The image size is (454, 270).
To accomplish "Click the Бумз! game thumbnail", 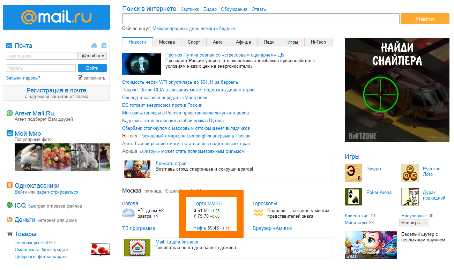I will (x=371, y=245).
